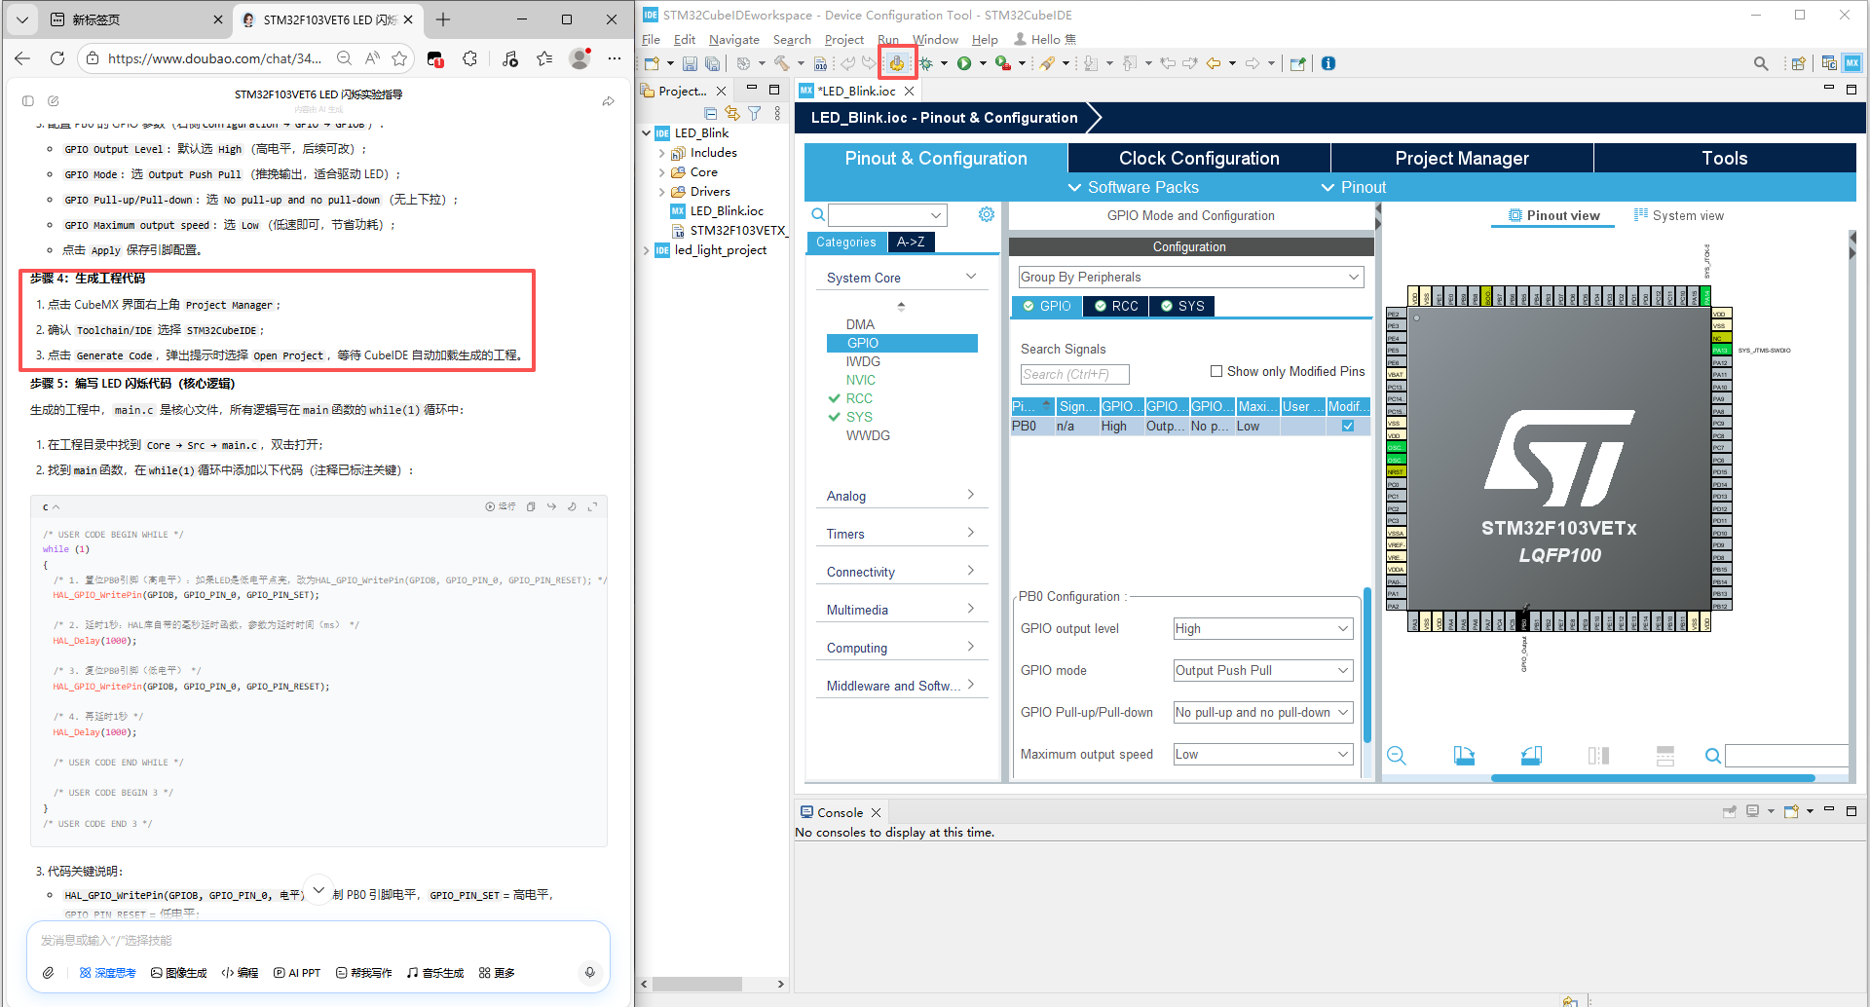Click the 编程 coding button
This screenshot has width=1870, height=1007.
click(240, 973)
